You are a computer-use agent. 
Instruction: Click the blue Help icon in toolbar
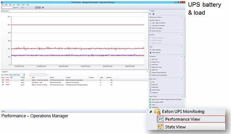pyautogui.click(x=43, y=7)
